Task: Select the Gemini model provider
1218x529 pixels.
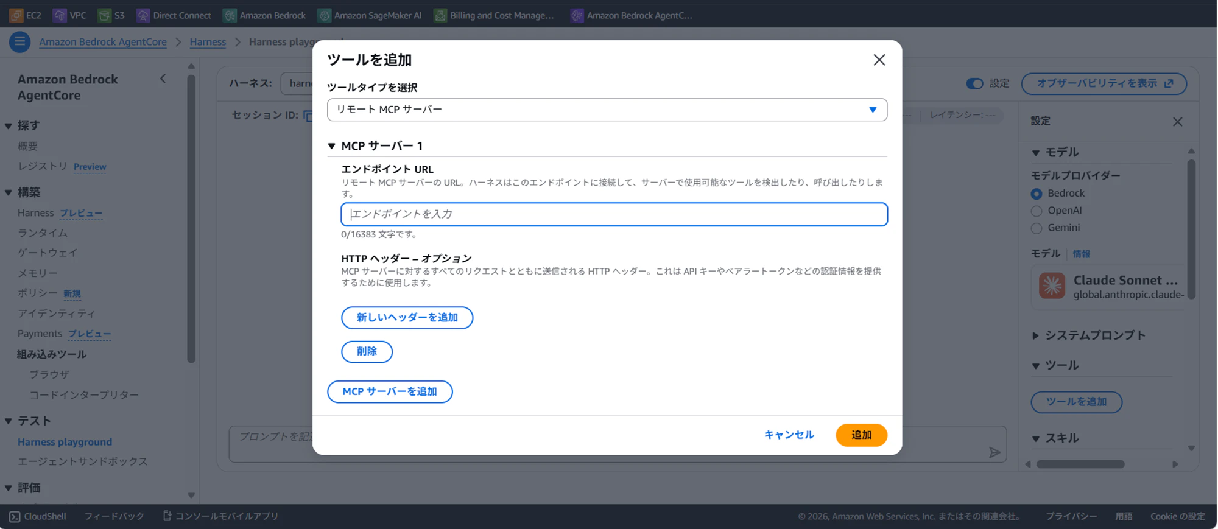Action: pos(1037,228)
